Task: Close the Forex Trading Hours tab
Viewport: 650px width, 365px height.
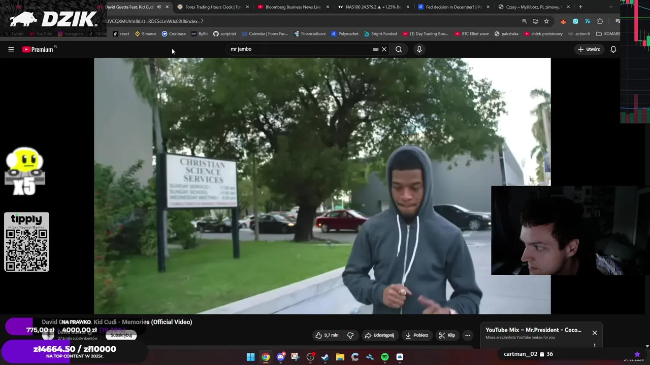Action: [247, 7]
